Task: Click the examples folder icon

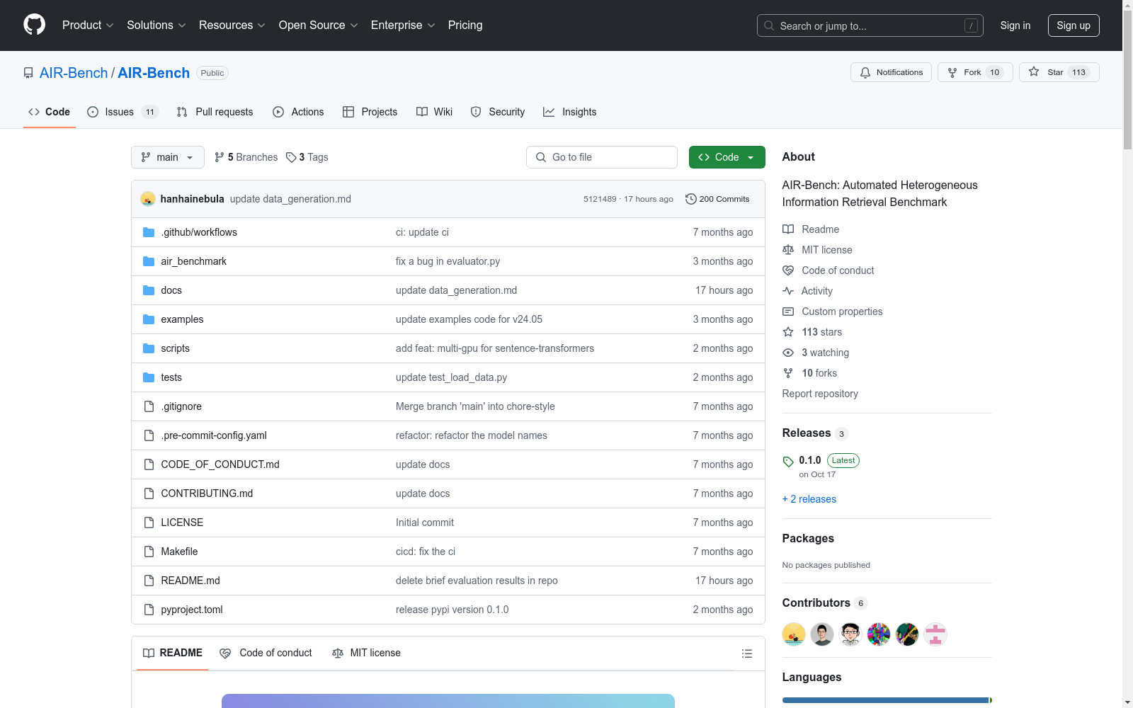Action: pos(149,319)
